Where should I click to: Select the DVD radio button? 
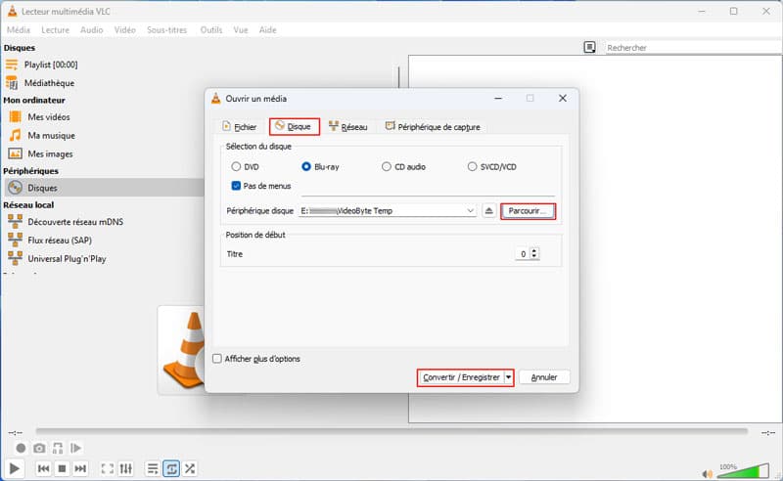(236, 166)
